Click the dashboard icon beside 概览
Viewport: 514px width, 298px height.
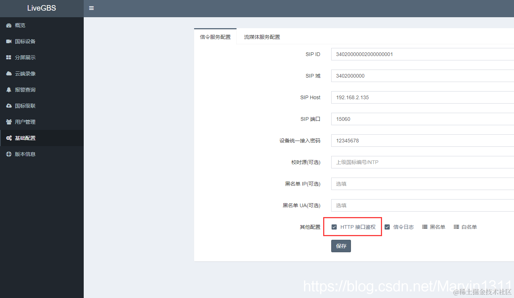9,25
